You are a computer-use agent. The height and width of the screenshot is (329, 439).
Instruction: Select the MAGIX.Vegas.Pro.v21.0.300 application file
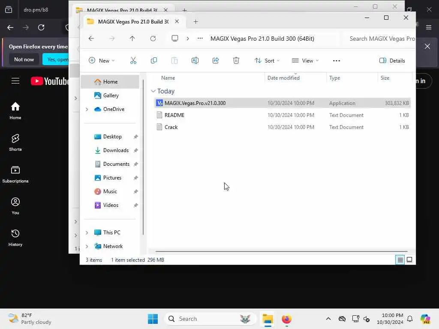282,103
